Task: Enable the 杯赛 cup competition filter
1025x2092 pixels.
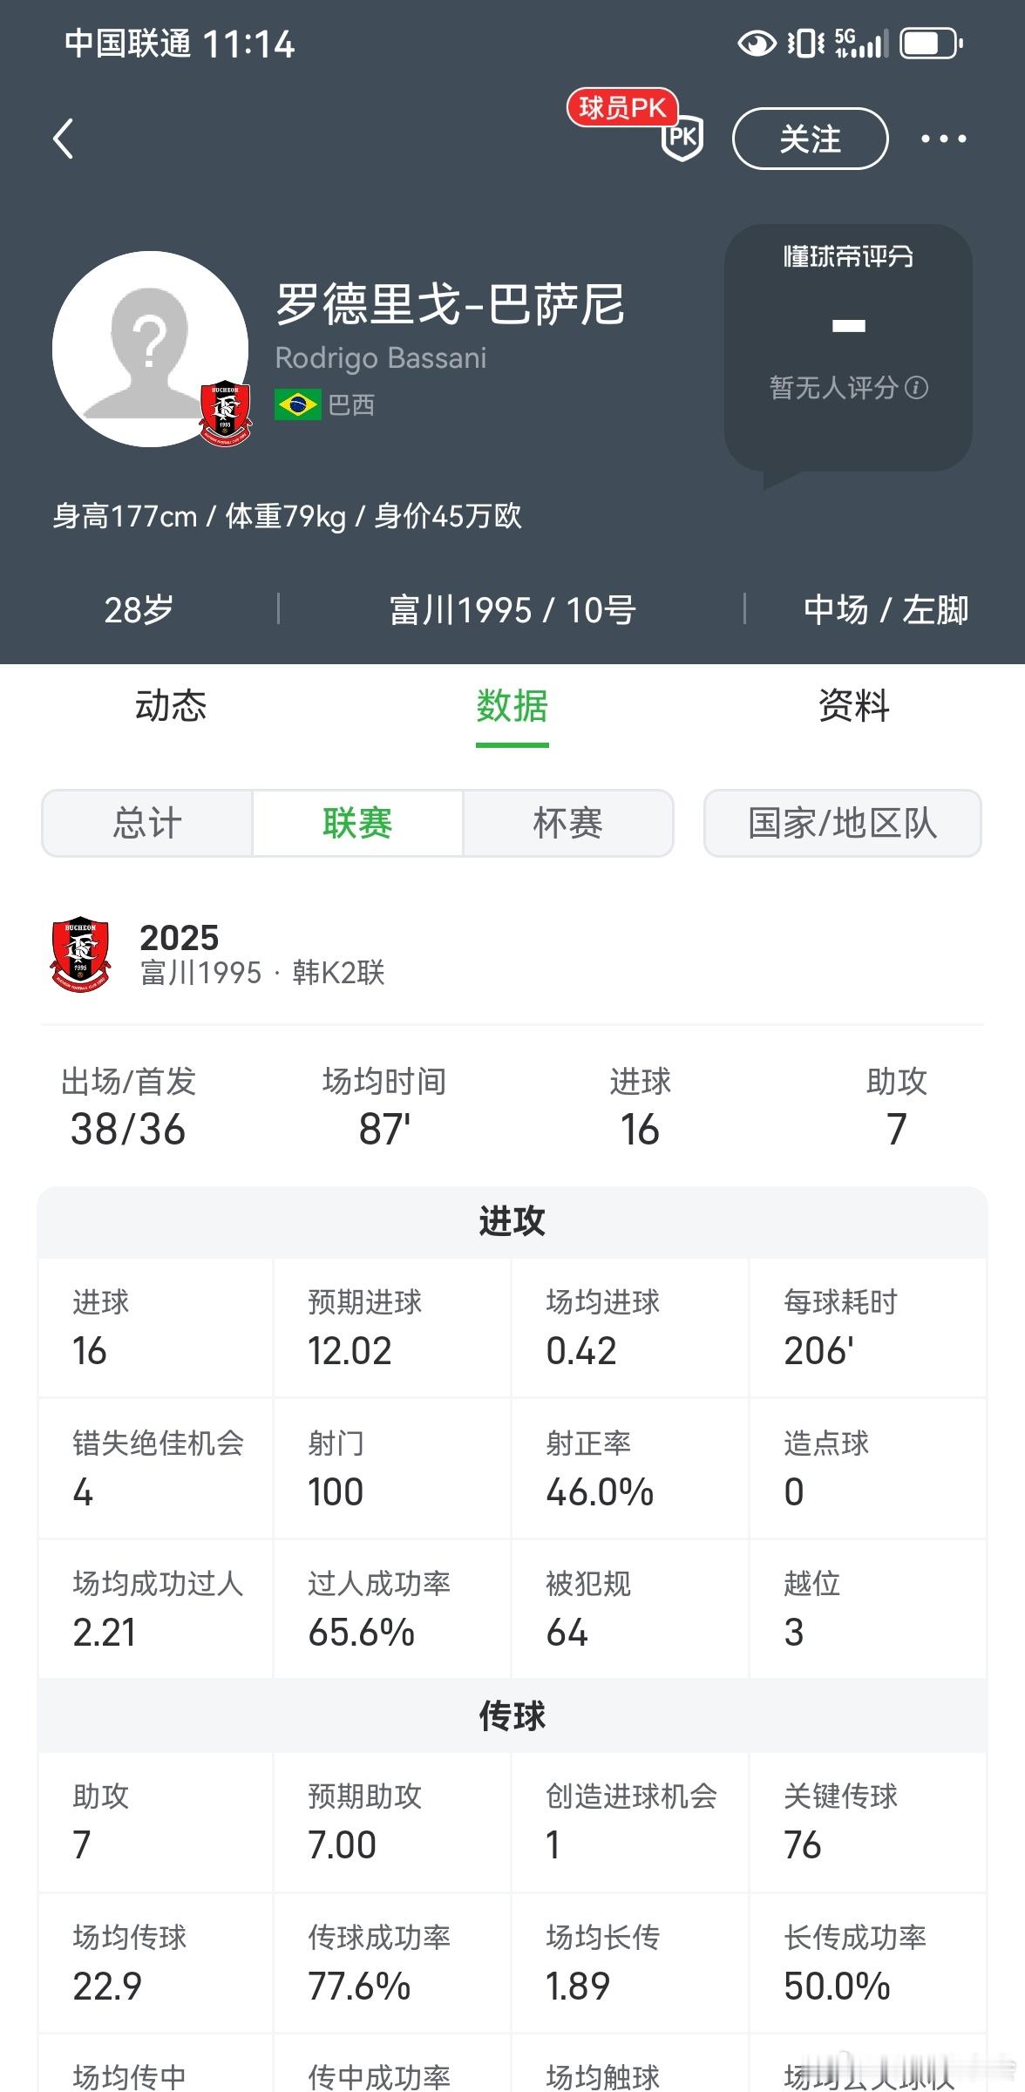Action: [x=568, y=823]
